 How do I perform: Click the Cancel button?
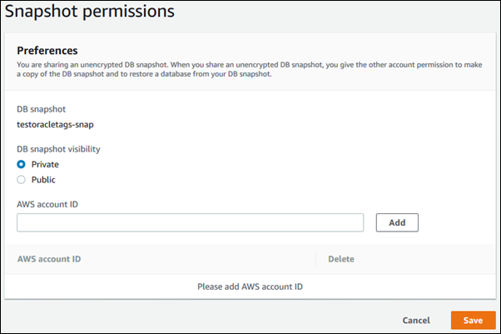coord(416,320)
